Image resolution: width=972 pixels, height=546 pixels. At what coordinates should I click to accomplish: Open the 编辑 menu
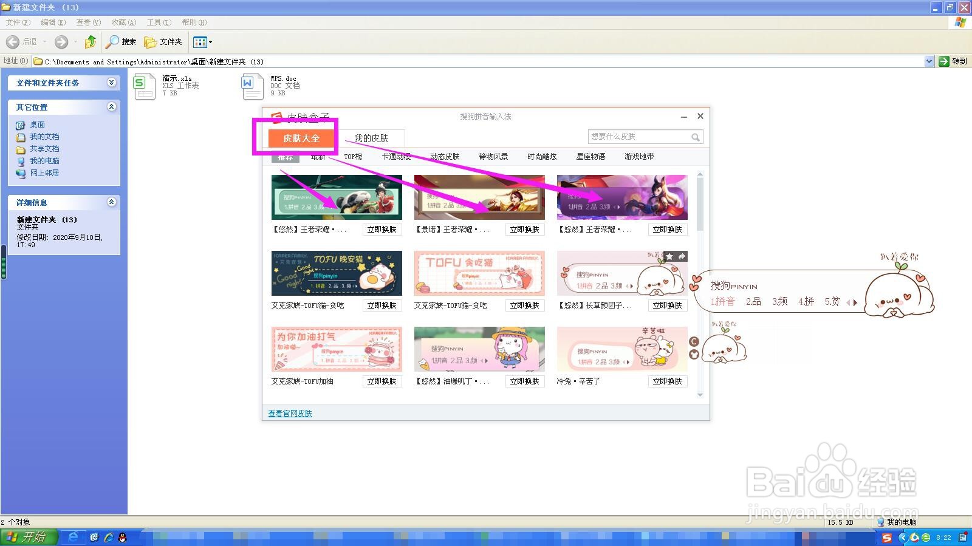(53, 22)
